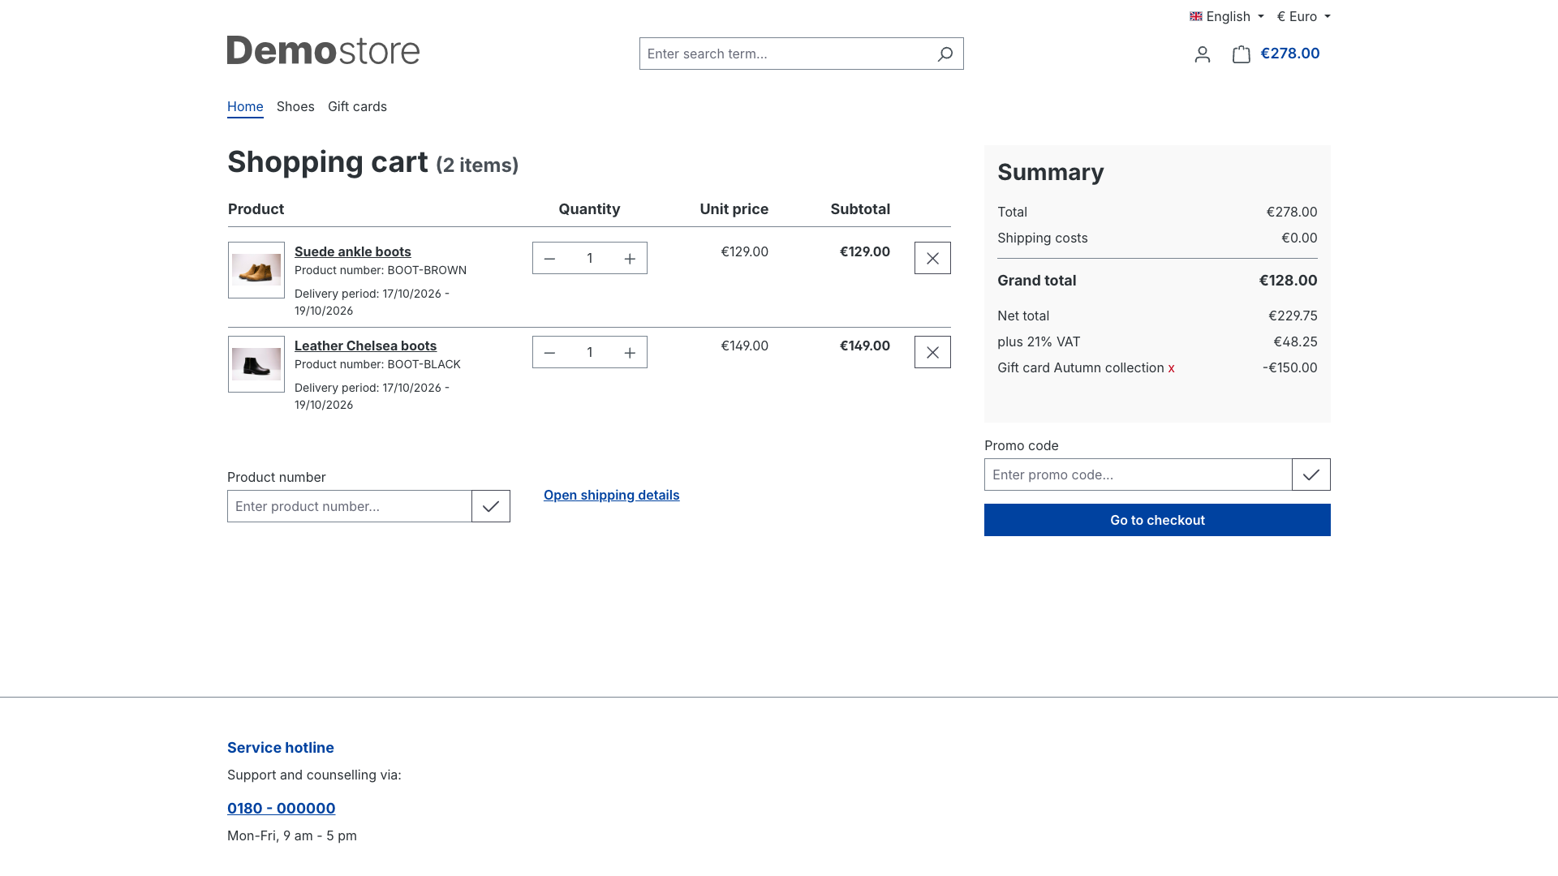This screenshot has width=1558, height=876.
Task: Open the Leather Chelsea boots product link
Action: 365,346
